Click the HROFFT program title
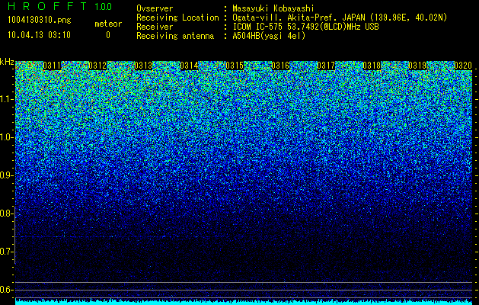 pyautogui.click(x=47, y=6)
